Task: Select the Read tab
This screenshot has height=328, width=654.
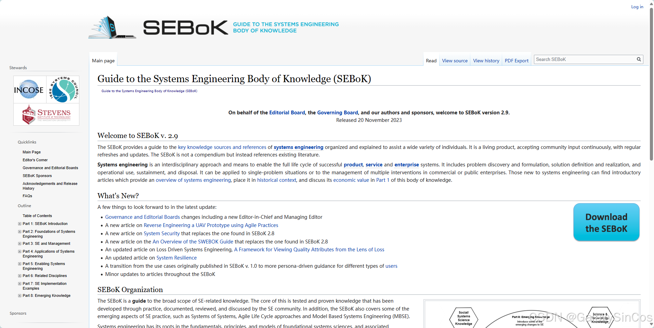Action: pos(431,61)
